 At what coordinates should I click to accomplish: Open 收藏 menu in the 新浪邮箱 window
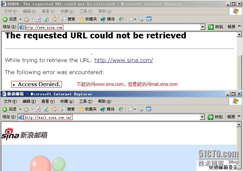pyautogui.click(x=67, y=101)
